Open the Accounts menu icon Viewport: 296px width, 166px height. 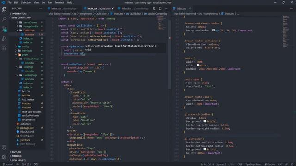click(4, 148)
